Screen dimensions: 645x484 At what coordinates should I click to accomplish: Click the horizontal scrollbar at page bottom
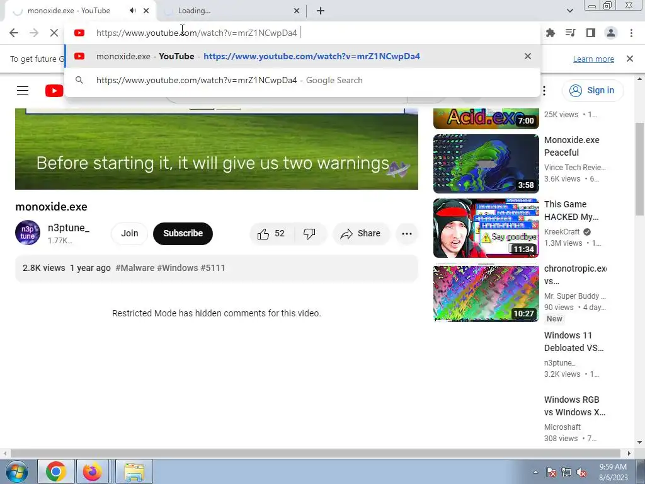[x=316, y=453]
